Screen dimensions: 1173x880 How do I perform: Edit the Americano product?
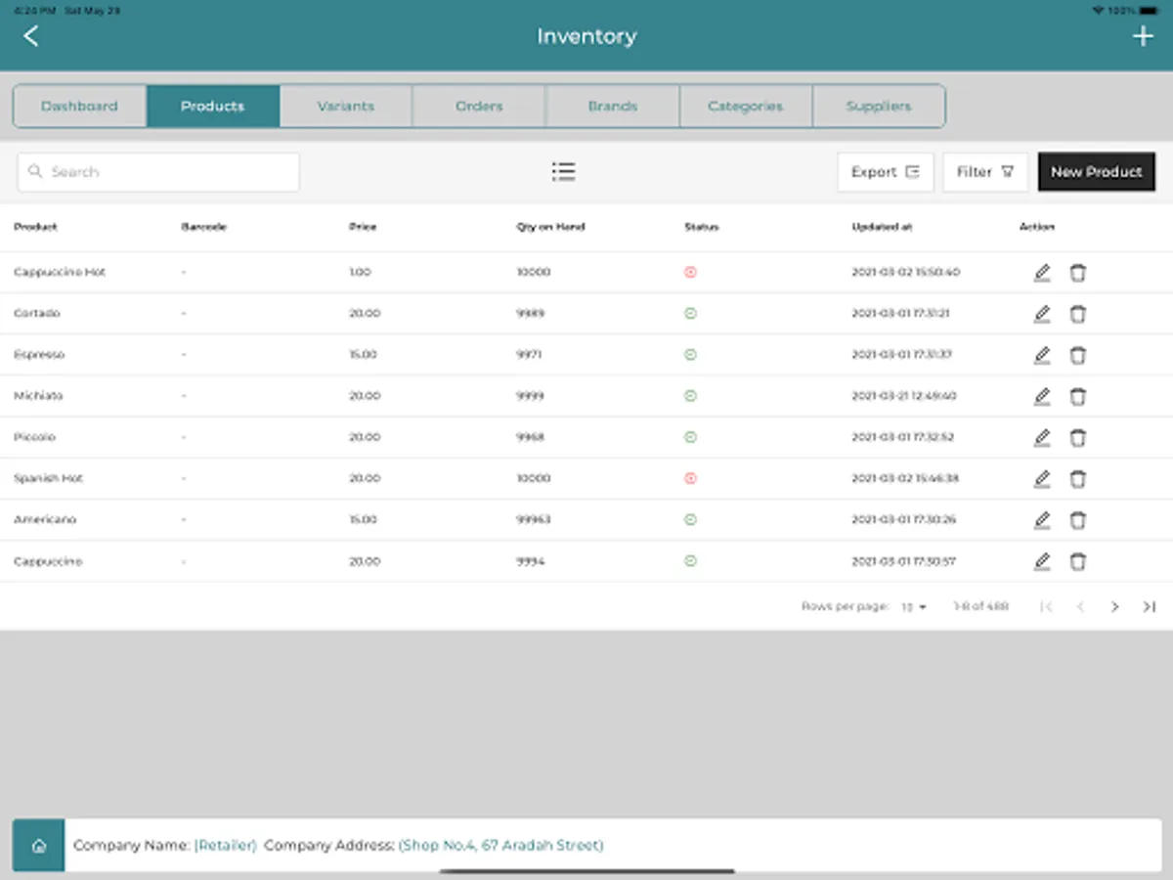pos(1042,520)
